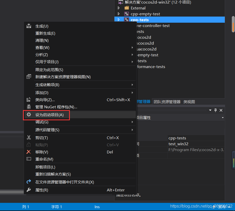
Task: Open the 添加(D) submenu arrow
Action: 132,93
